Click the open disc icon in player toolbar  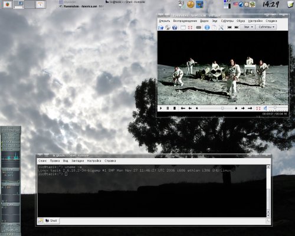click(x=168, y=27)
